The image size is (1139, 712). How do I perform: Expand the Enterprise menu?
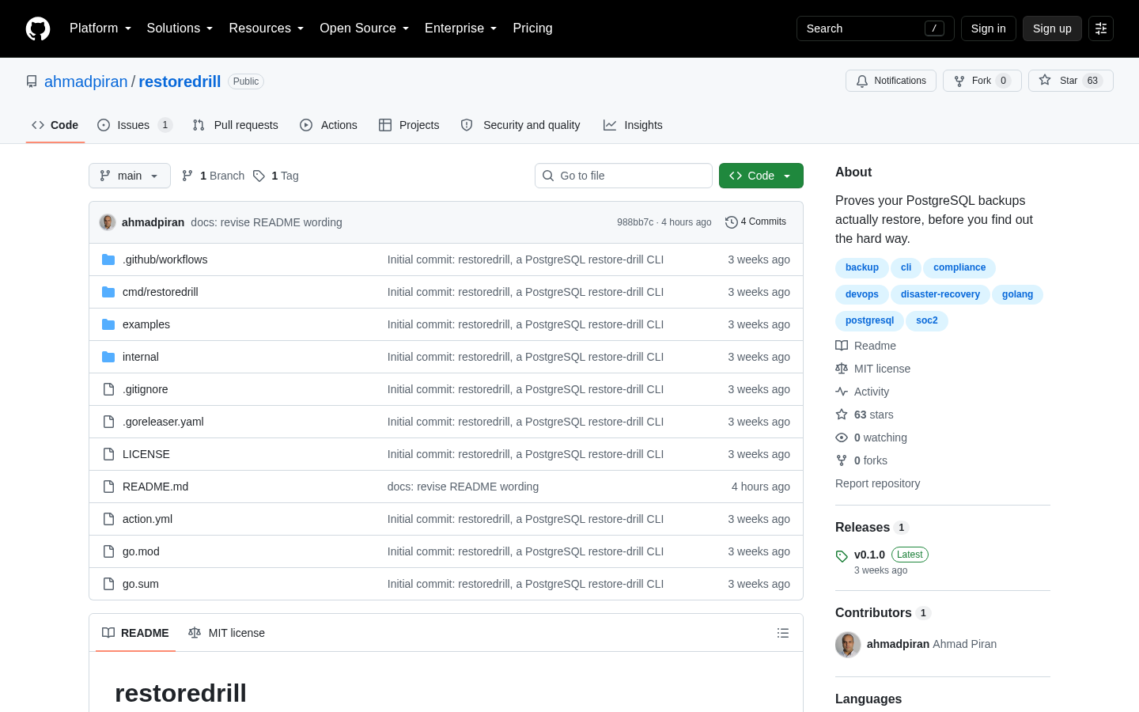click(460, 28)
